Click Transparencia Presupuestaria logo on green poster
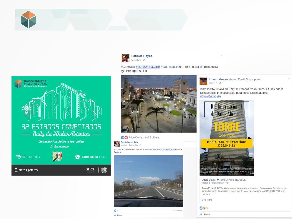 click(31, 84)
